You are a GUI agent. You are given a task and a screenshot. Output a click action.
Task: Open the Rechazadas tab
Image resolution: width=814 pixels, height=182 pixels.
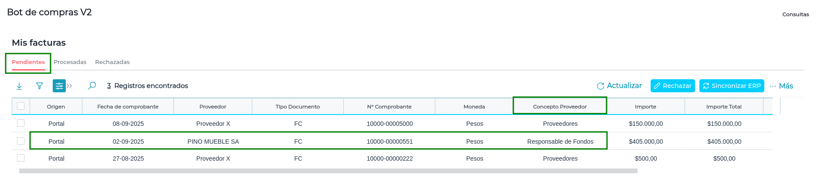(x=112, y=62)
